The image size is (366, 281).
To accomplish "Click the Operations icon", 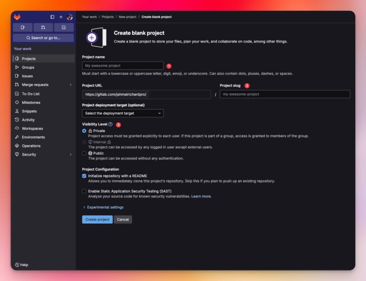I will (17, 146).
